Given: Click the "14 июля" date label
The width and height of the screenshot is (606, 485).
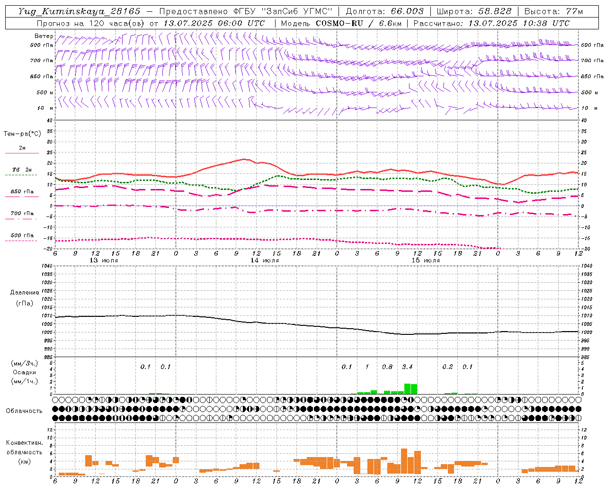Looking at the screenshot, I should coord(265,260).
